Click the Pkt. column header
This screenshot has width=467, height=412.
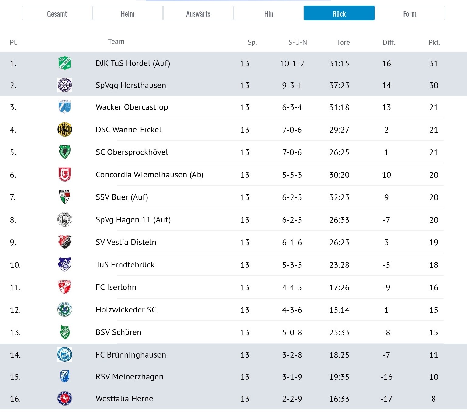(x=434, y=42)
